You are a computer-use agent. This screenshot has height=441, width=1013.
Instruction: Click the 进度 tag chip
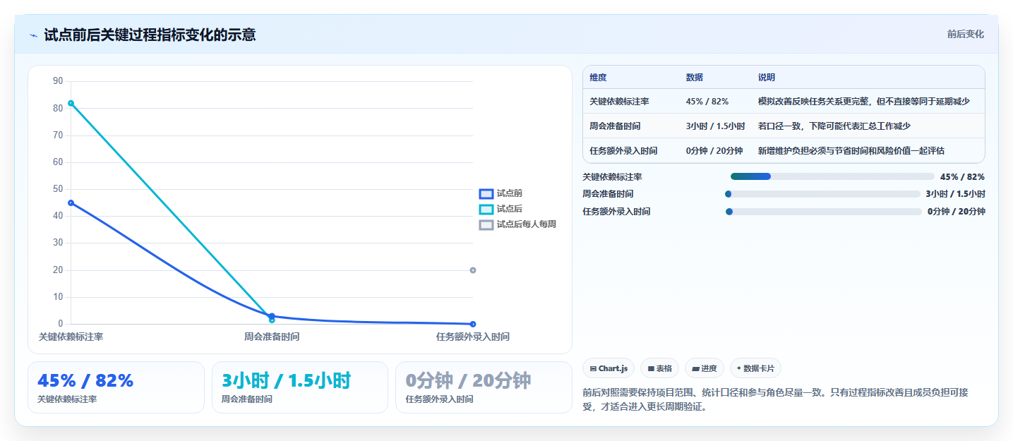pos(705,368)
